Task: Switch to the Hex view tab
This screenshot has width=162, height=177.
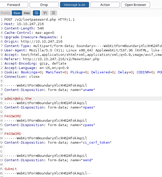Action: pyautogui.click(x=27, y=13)
